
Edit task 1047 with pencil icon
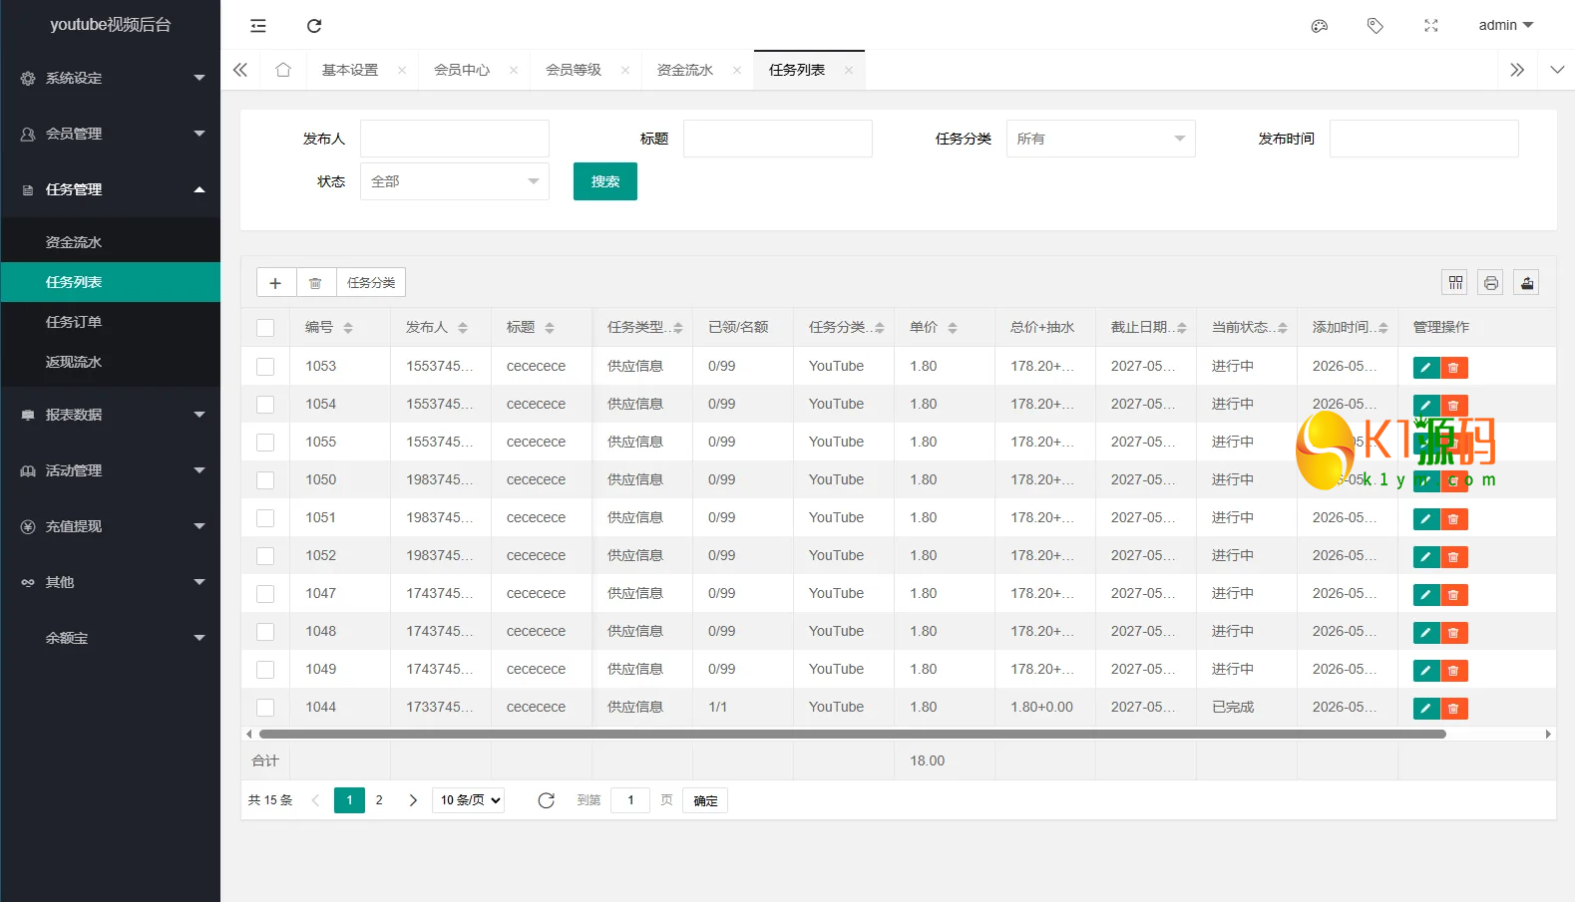click(1426, 595)
